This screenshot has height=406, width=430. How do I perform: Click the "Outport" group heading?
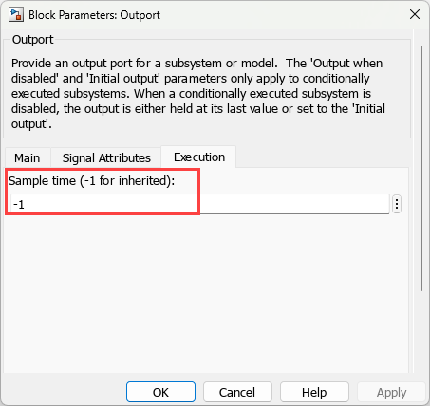click(32, 40)
